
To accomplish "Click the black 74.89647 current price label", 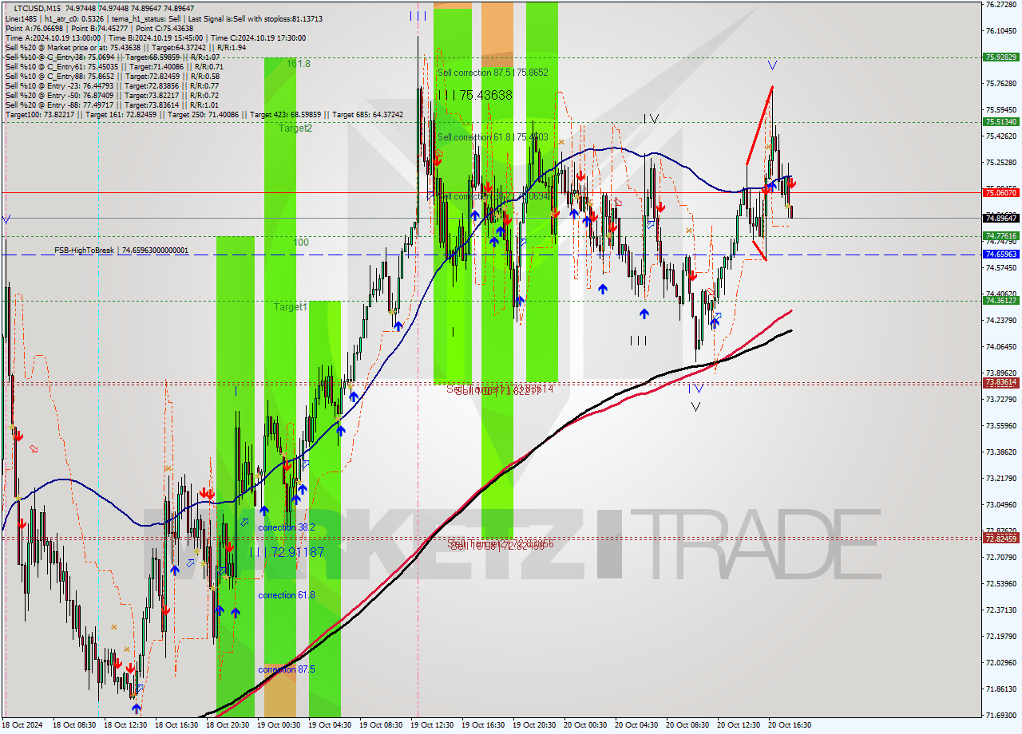I will 1001,218.
